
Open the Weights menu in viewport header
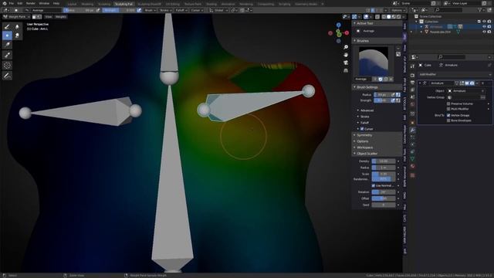tap(61, 17)
